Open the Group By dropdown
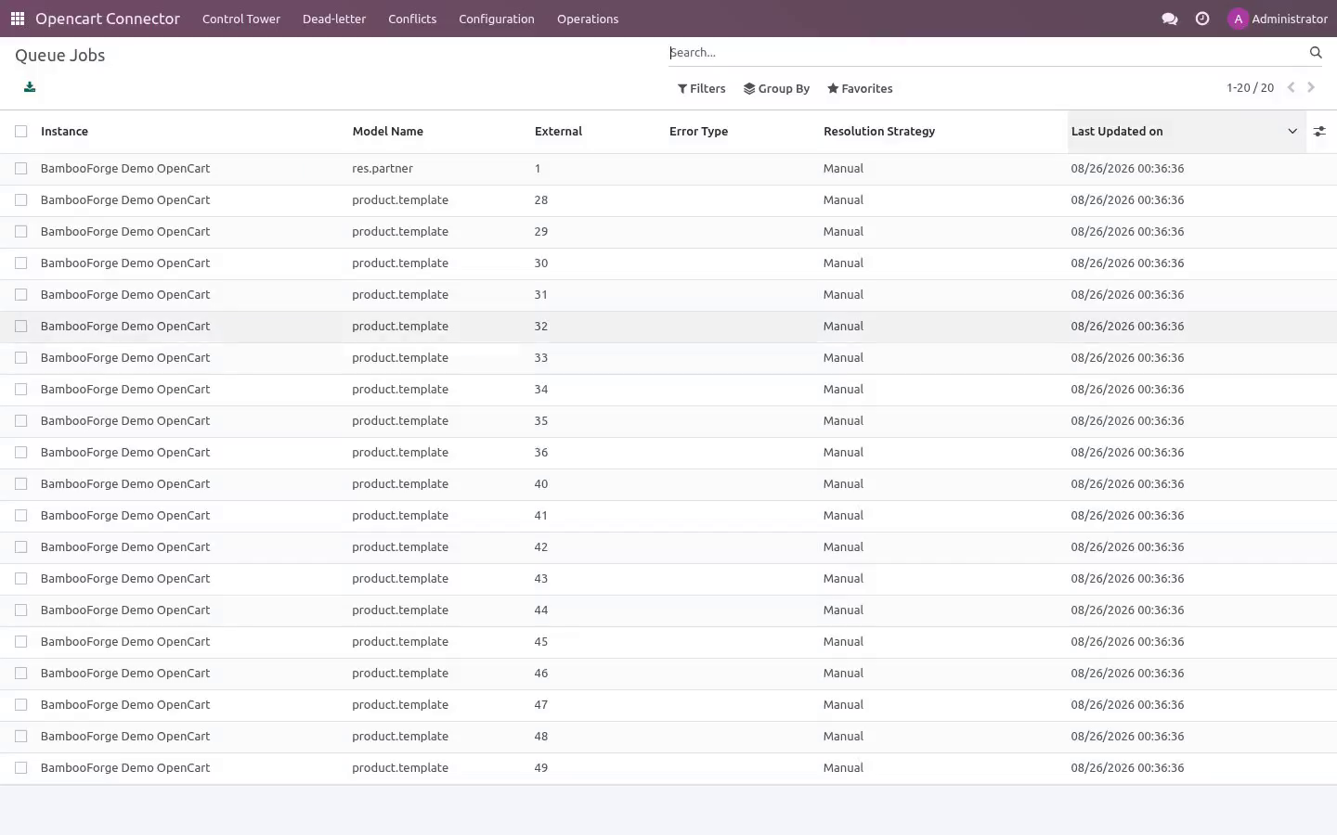 tap(776, 89)
